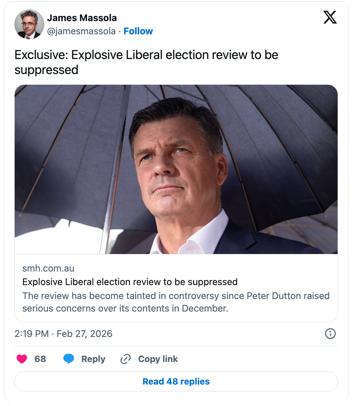Click the tweet text starting with Exclusive
353x406 pixels.
pyautogui.click(x=146, y=62)
